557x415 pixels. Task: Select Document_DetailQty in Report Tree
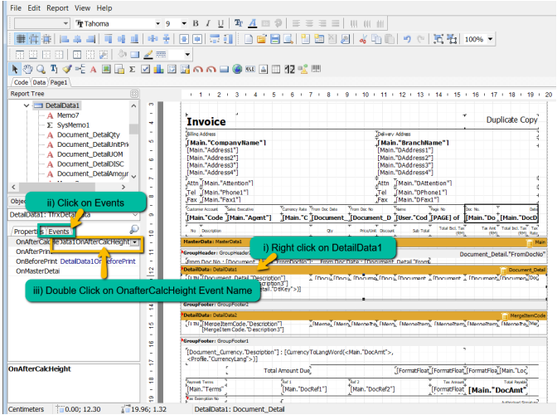89,134
